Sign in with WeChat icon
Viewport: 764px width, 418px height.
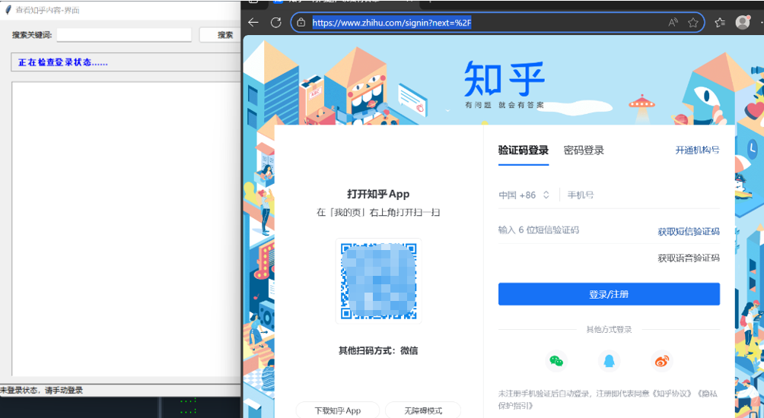(556, 361)
